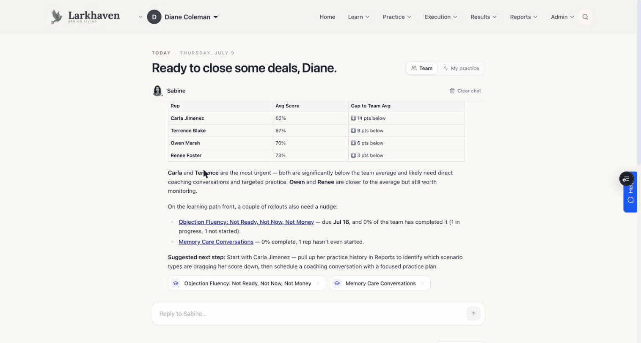Click the Memory Care Conversations chip button

click(380, 283)
